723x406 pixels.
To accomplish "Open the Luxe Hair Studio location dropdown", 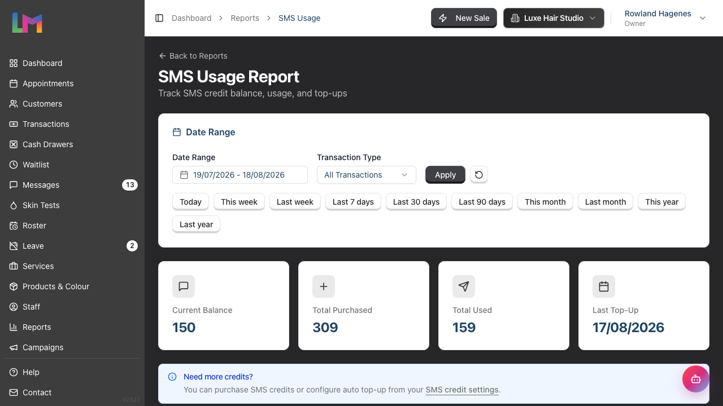I will tap(554, 18).
